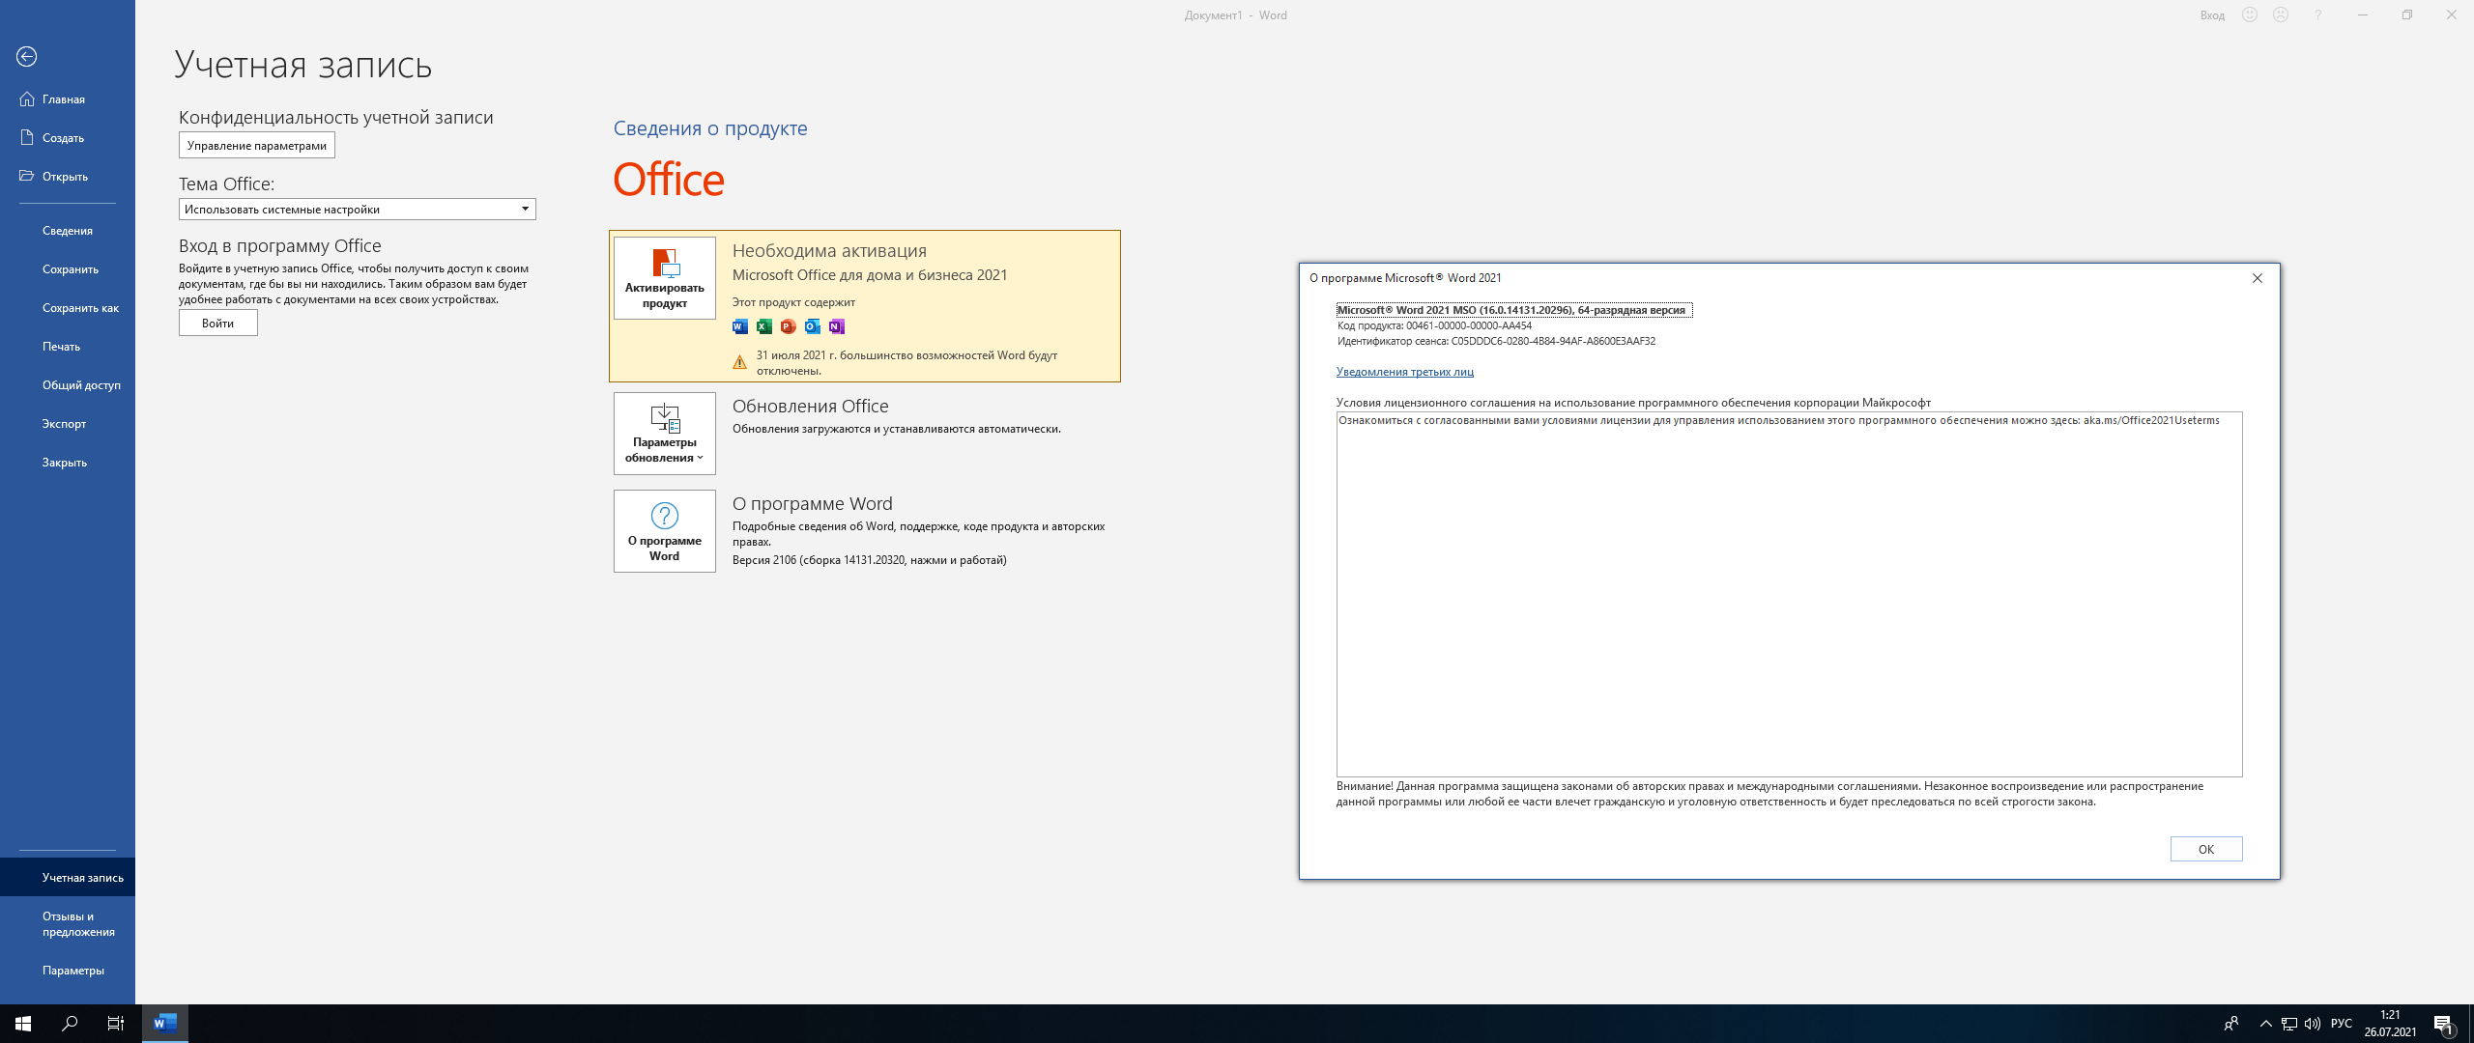The width and height of the screenshot is (2474, 1043).
Task: Click Вход in the title bar
Action: (2212, 15)
